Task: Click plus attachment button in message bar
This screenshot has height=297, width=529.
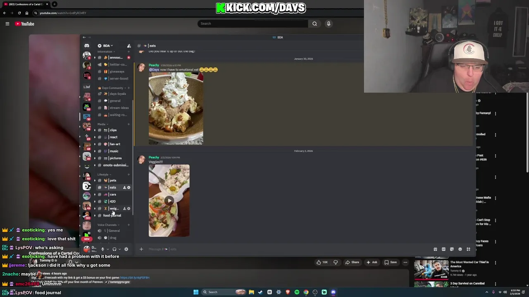Action: click(x=141, y=249)
